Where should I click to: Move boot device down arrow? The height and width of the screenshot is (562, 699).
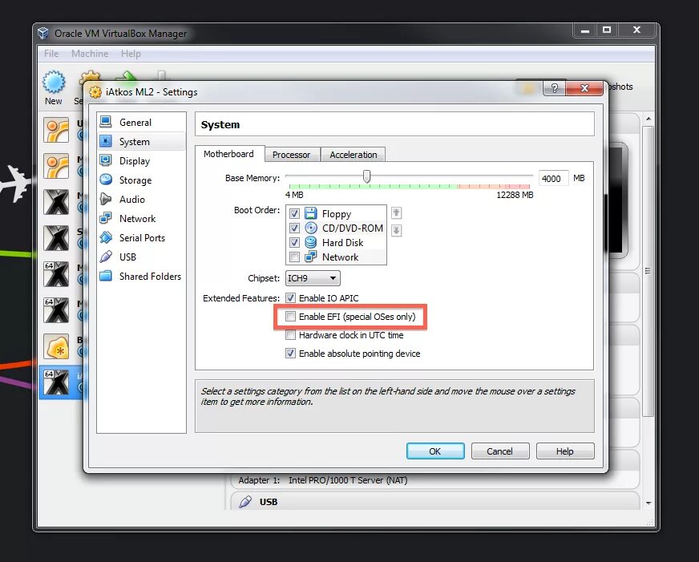click(396, 230)
